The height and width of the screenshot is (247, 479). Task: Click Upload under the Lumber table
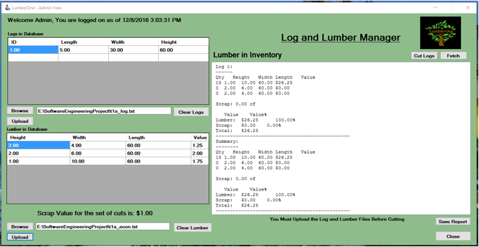pyautogui.click(x=20, y=237)
